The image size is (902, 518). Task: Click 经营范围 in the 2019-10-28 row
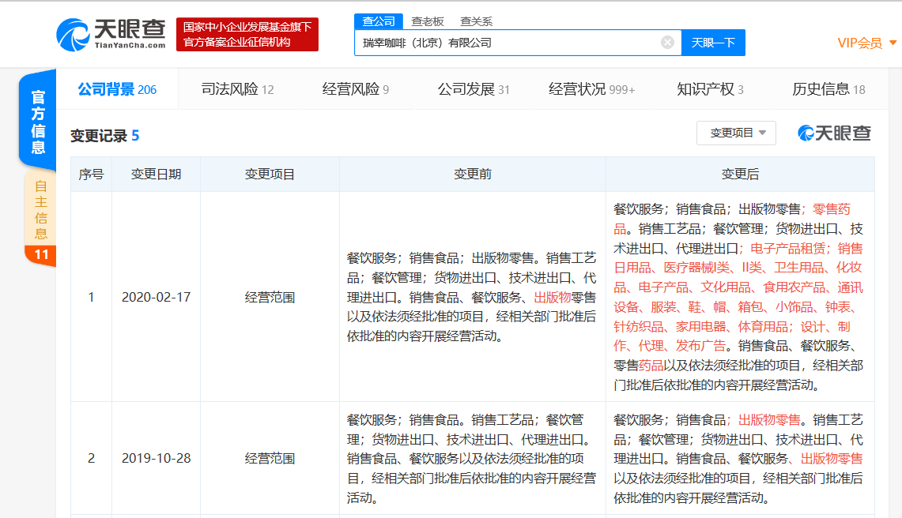click(270, 458)
